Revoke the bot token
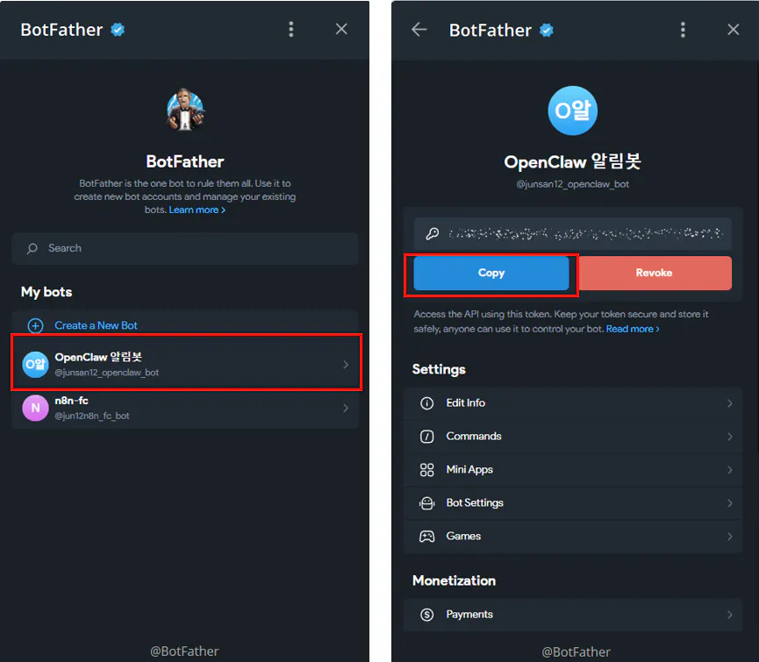Viewport: 759px width, 662px height. point(655,274)
